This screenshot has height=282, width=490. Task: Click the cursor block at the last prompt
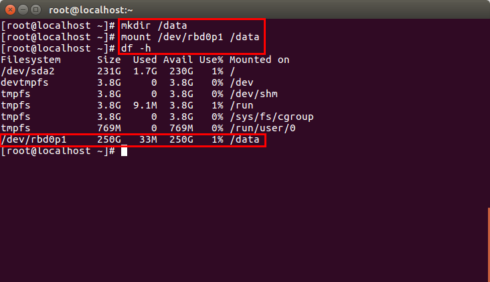[124, 151]
